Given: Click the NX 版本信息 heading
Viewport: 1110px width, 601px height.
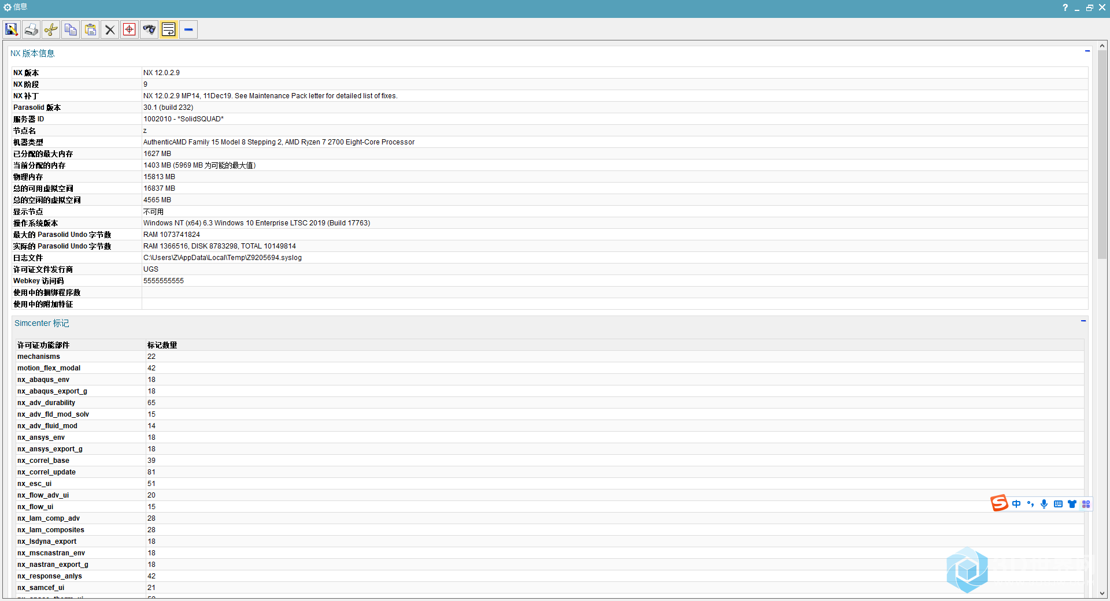Looking at the screenshot, I should (32, 53).
